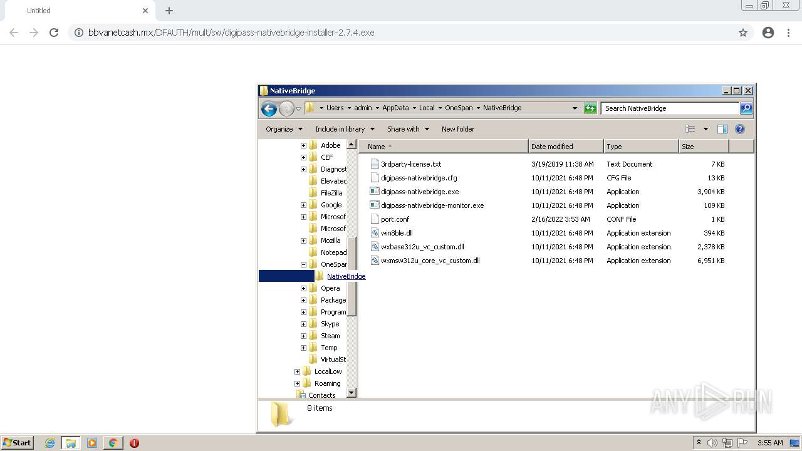Expand the Opera folder tree node

(x=303, y=288)
